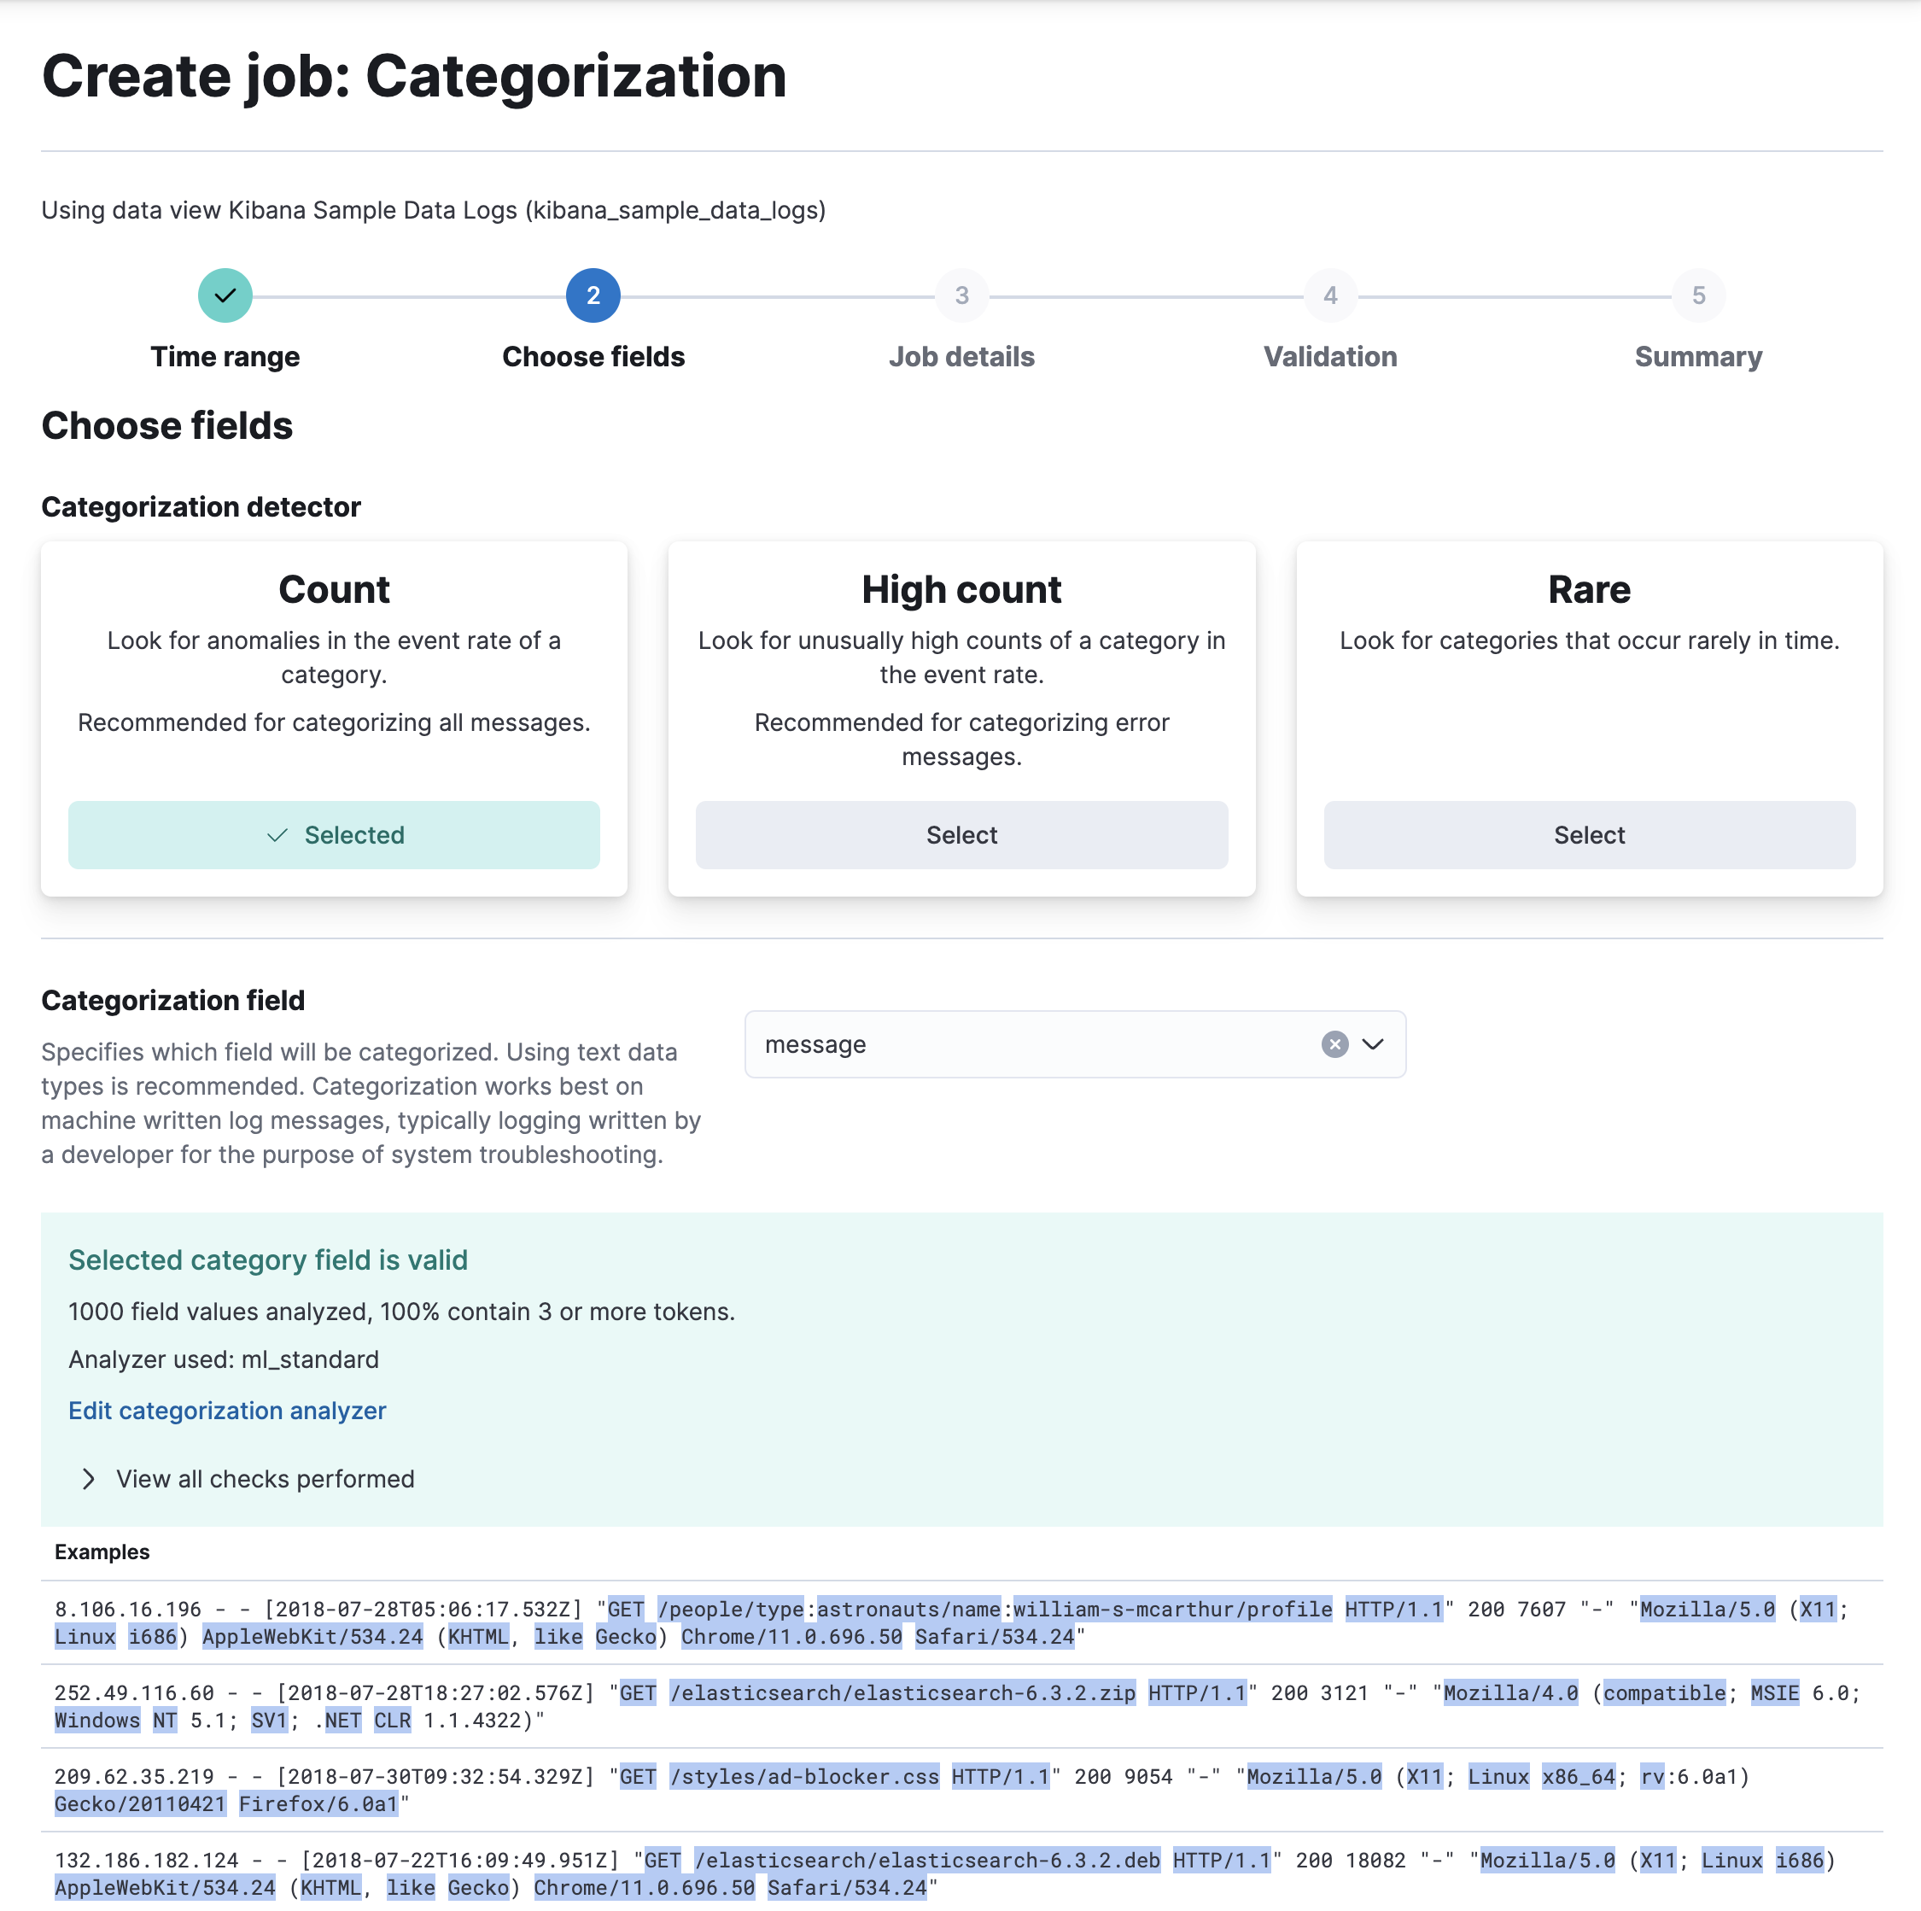Click inside the message categorization field
The width and height of the screenshot is (1921, 1911).
[995, 1044]
